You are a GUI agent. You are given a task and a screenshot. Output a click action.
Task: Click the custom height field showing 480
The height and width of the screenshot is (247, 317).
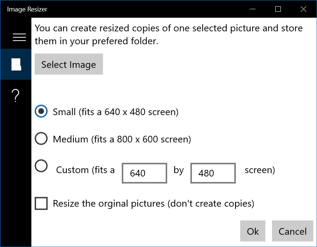click(x=213, y=173)
